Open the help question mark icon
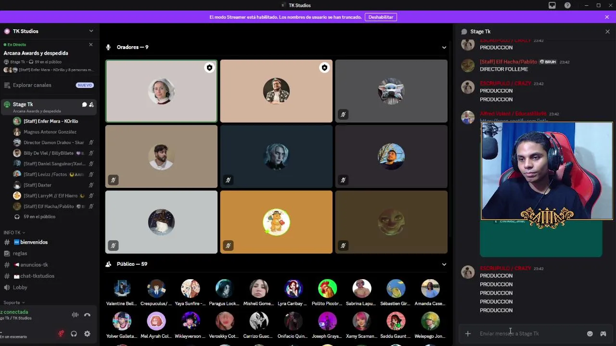Image resolution: width=616 pixels, height=346 pixels. tap(567, 5)
